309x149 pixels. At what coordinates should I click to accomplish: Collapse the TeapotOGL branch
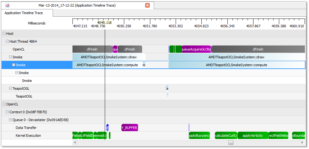click(x=10, y=88)
